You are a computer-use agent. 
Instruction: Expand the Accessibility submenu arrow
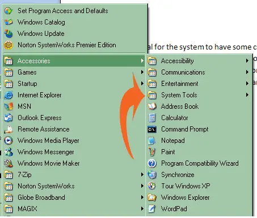tap(247, 61)
